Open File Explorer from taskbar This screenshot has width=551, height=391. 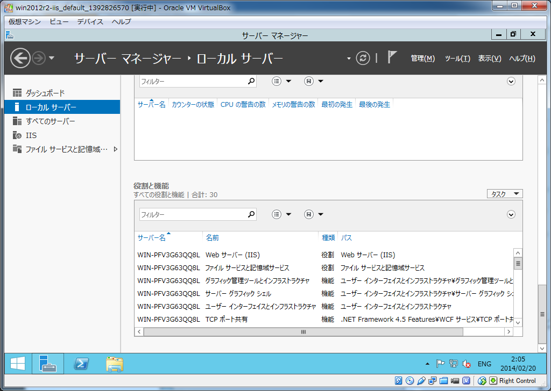[x=115, y=364]
